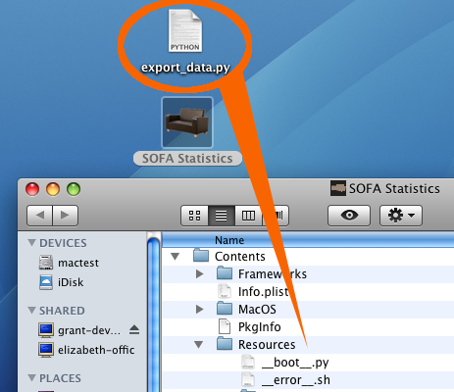Select elizabeth-offic shared computer in sidebar
The height and width of the screenshot is (392, 454).
86,350
